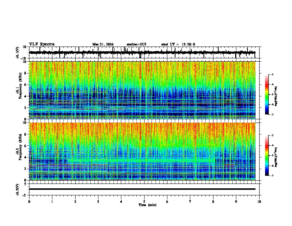292x226 pixels.
Task: Click the ch.1 color scale log(PSD) unit label
Action: (276, 96)
